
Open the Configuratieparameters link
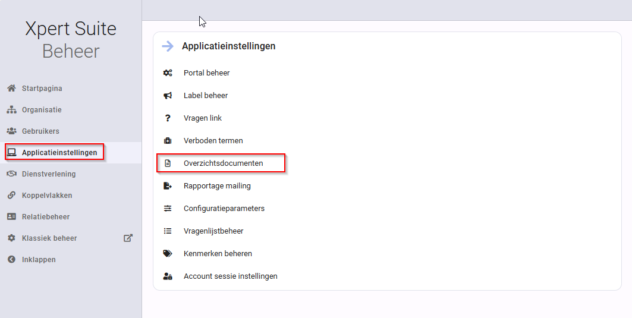224,209
